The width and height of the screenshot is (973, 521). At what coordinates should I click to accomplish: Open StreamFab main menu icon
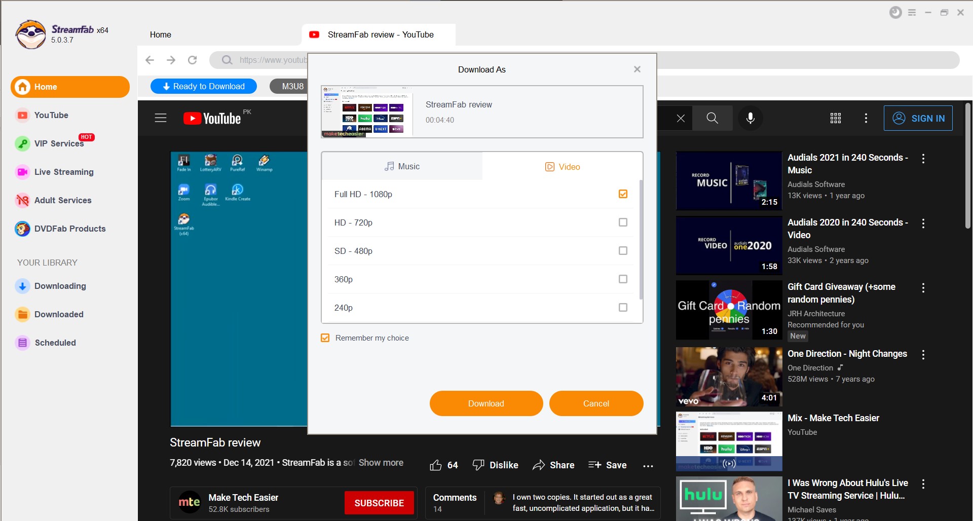(x=912, y=13)
